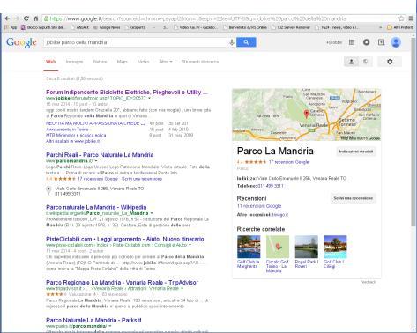Click the blue search magnifier button

click(x=246, y=42)
